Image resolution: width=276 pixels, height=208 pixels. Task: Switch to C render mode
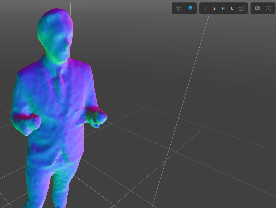(232, 8)
